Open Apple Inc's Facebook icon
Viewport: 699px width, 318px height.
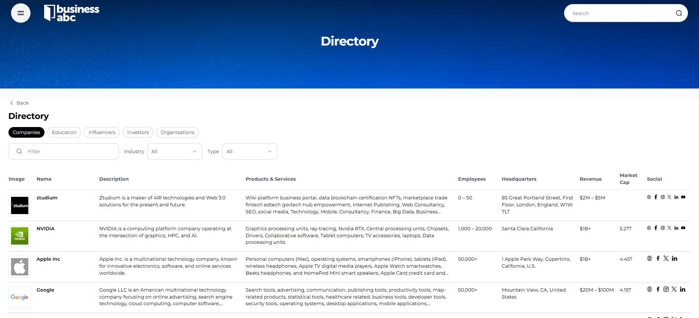658,259
